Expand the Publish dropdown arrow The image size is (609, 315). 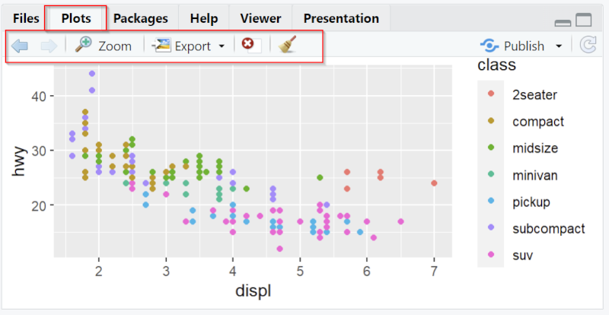[x=559, y=46]
